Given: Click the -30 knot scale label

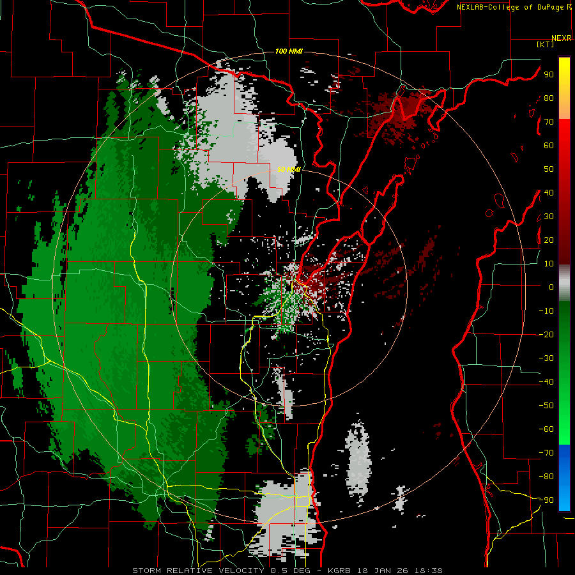Looking at the screenshot, I should tap(546, 358).
